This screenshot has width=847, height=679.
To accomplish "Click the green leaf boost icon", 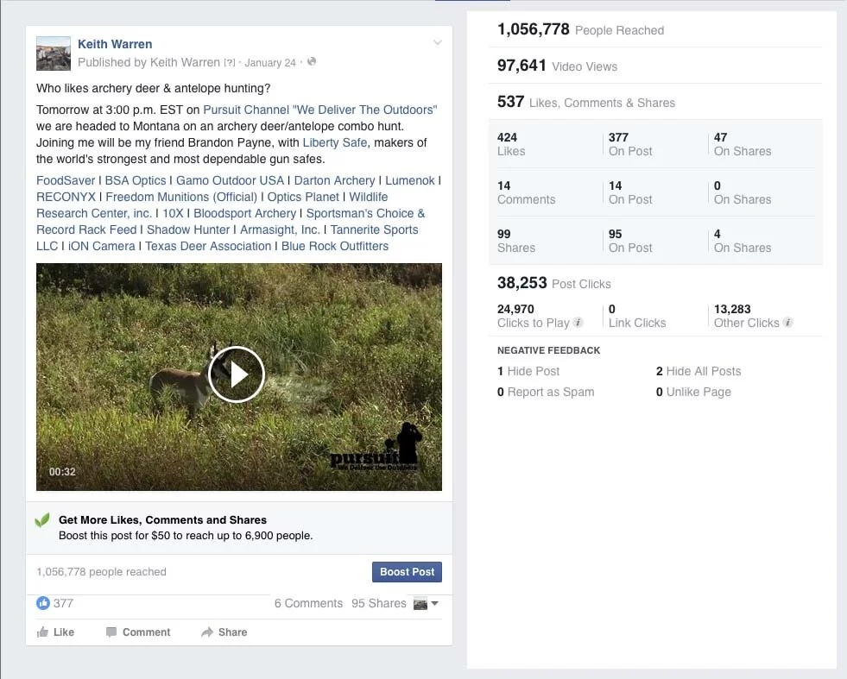I will pyautogui.click(x=42, y=520).
